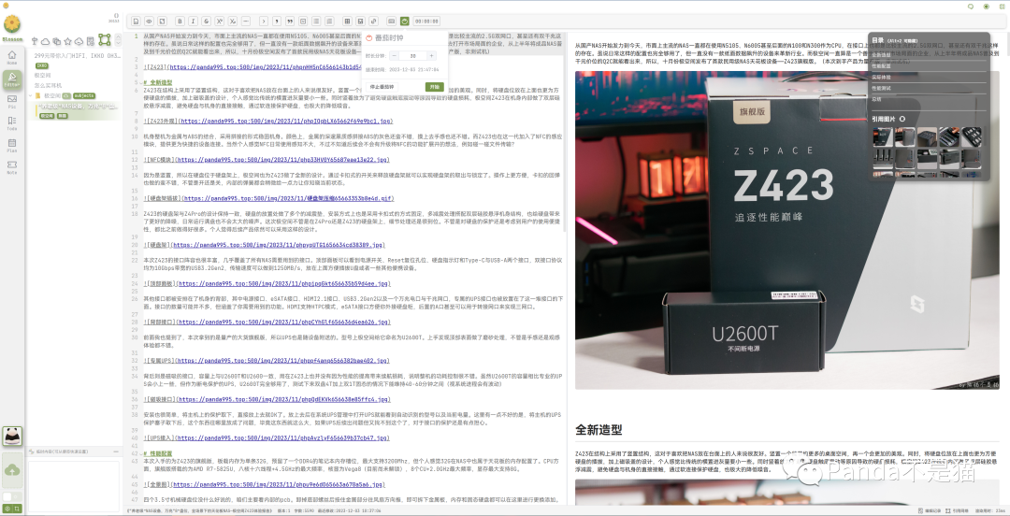Jump to 总结 in the table of contents
Screen dimensions: 1010x516
(876, 99)
